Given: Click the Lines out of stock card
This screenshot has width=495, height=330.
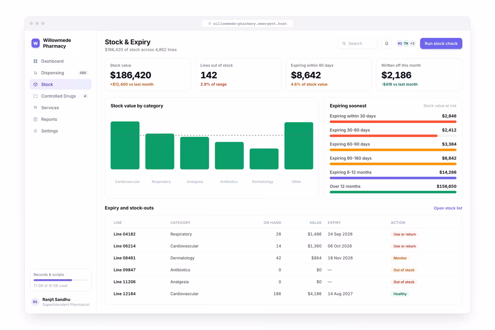Looking at the screenshot, I should (x=238, y=75).
